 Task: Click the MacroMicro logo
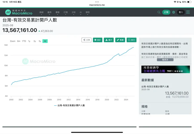pyautogui.click(x=19, y=12)
